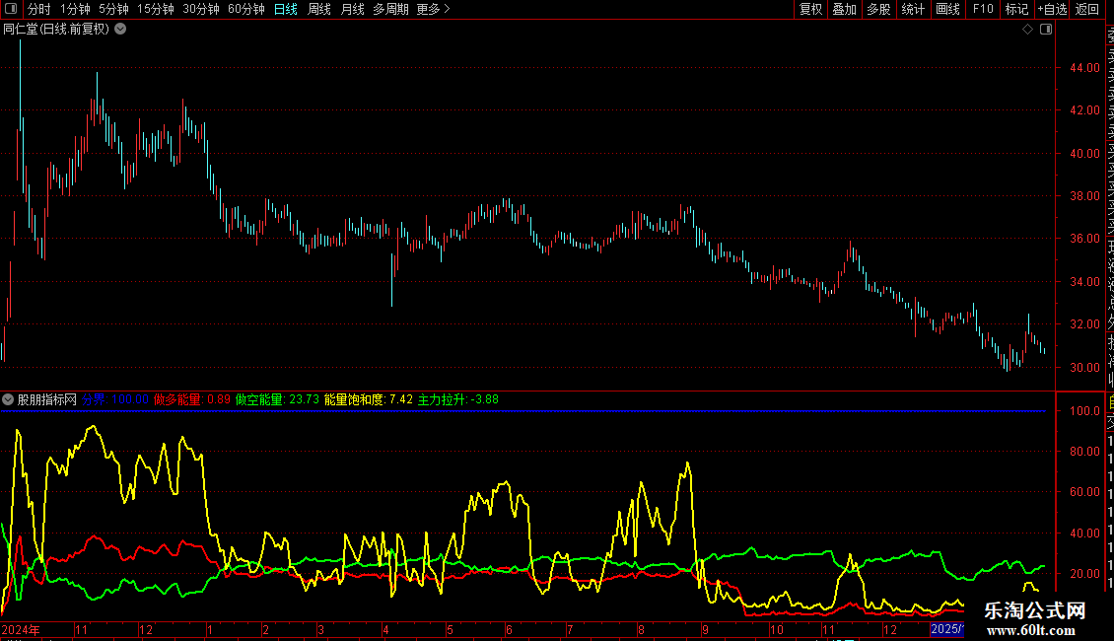Switch to 分时 intraday view
The width and height of the screenshot is (1114, 641).
pos(39,9)
